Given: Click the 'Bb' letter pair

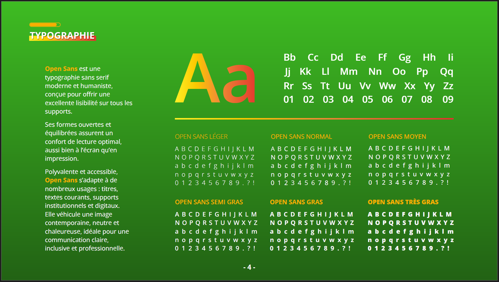Looking at the screenshot, I should [290, 57].
